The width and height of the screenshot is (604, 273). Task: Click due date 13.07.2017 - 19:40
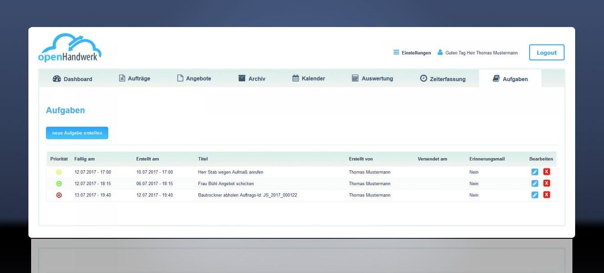[92, 195]
